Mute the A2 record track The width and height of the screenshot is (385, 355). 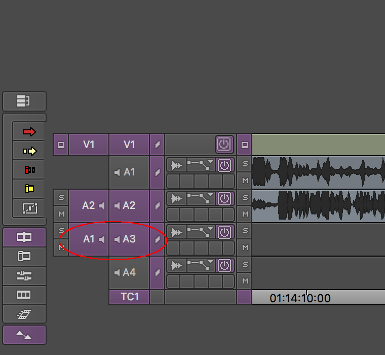tap(245, 214)
